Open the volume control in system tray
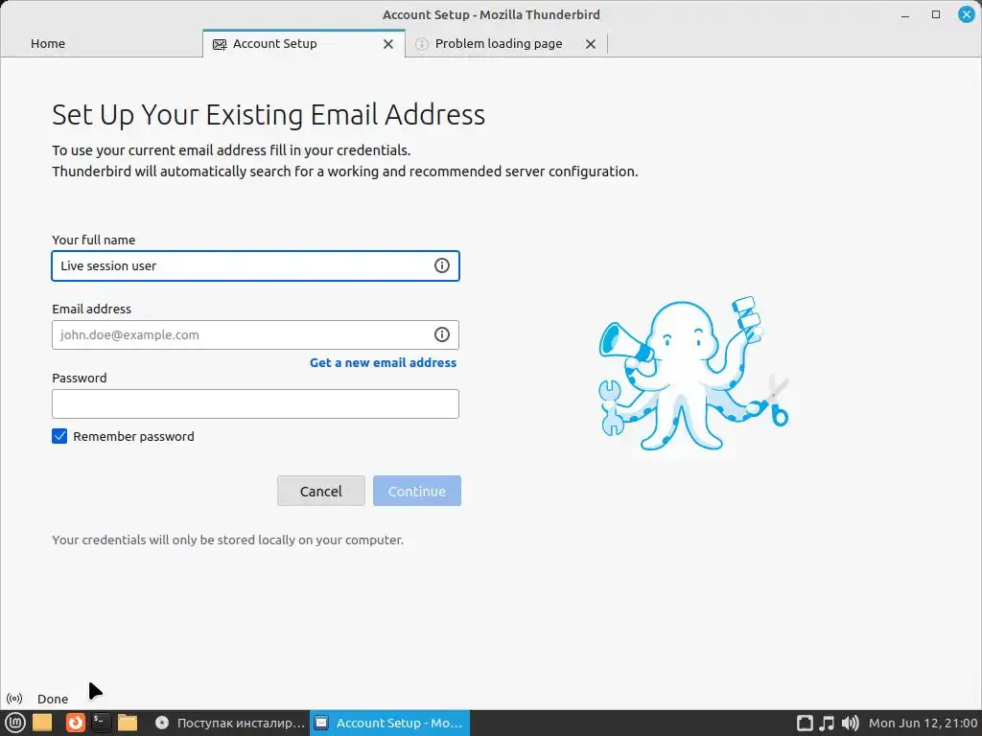982x736 pixels. coord(850,724)
